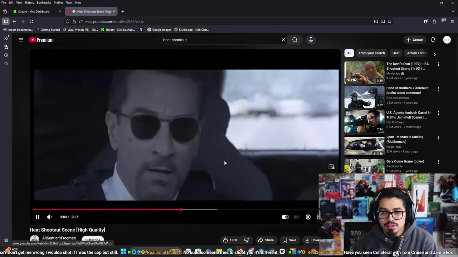
Task: Open YouTube notifications bell
Action: click(x=433, y=40)
